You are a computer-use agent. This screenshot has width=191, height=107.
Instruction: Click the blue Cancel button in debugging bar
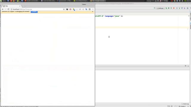tap(34, 12)
